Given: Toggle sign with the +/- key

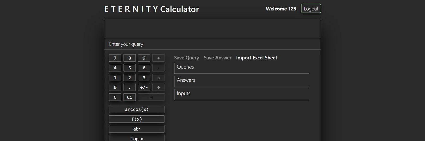Looking at the screenshot, I should click(x=144, y=88).
